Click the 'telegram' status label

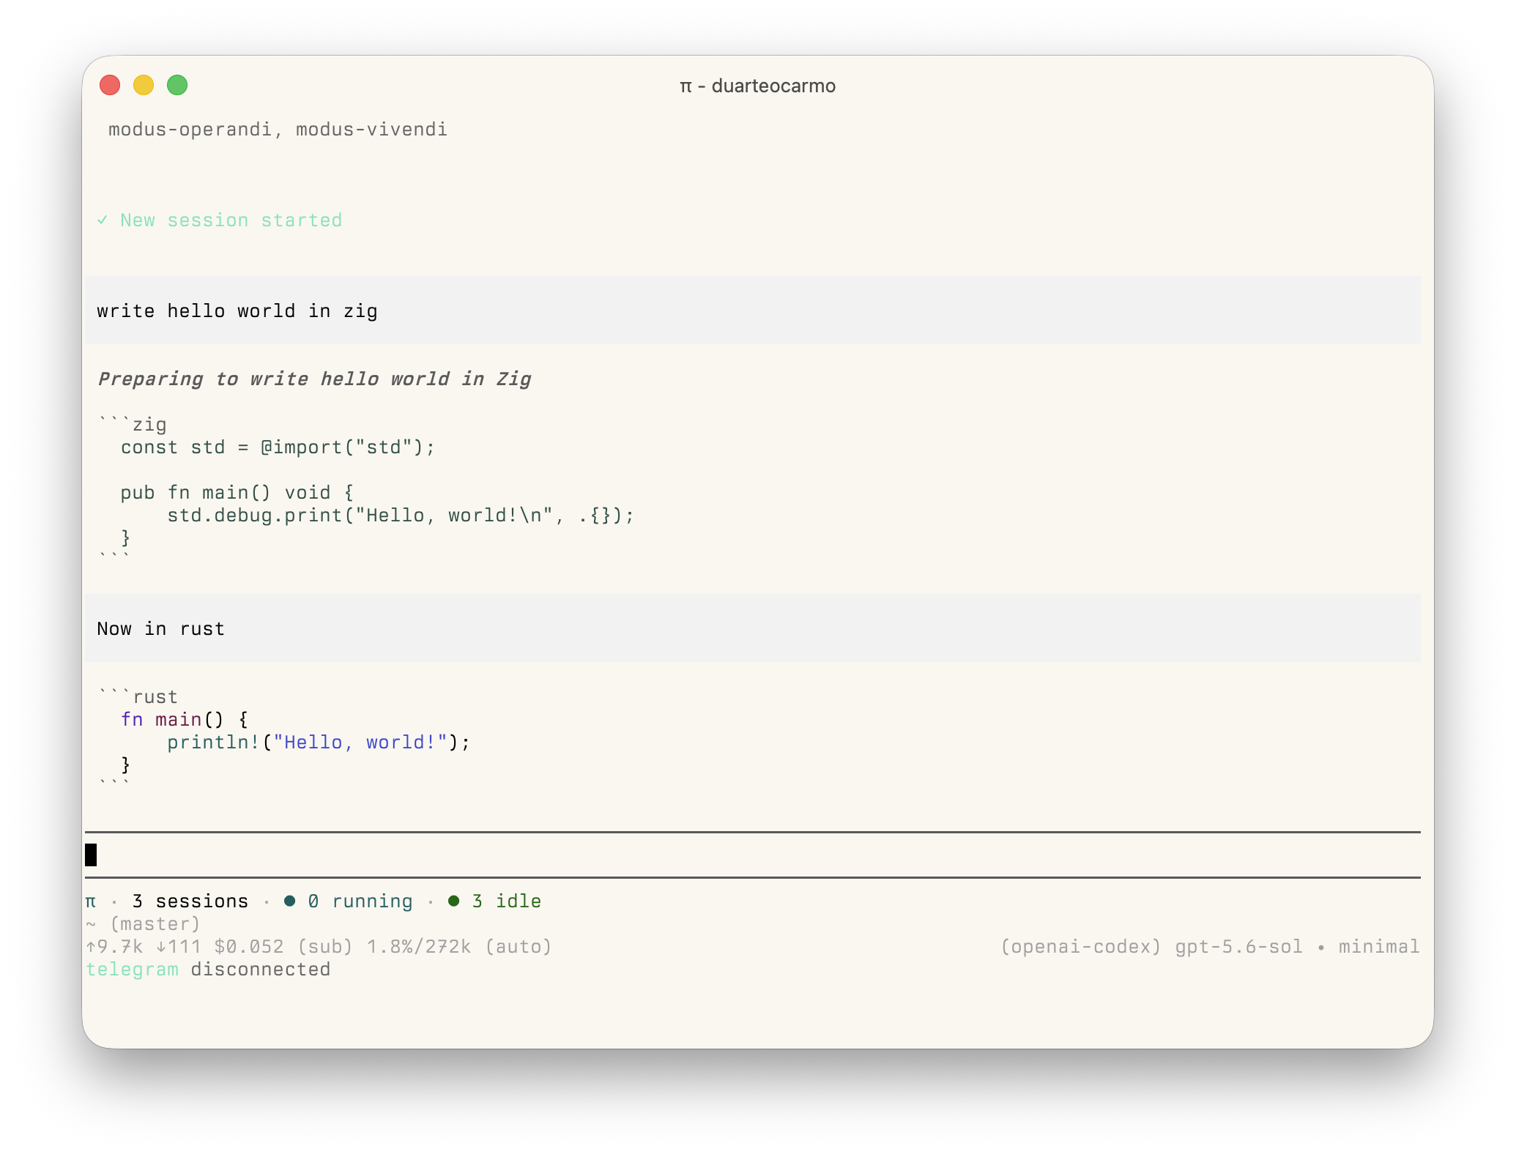pos(132,970)
